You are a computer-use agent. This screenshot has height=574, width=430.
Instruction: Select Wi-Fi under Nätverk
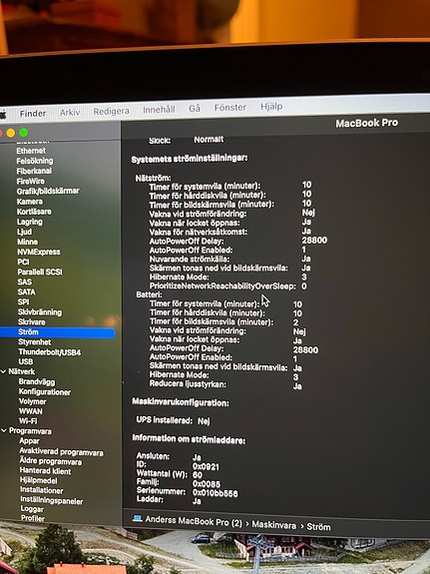[x=28, y=421]
